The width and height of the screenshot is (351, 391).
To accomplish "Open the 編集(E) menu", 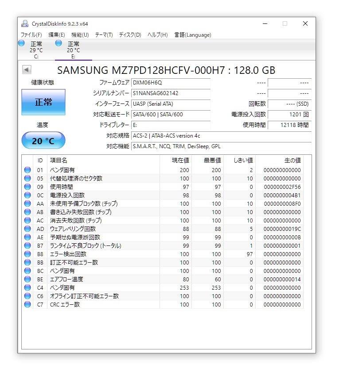I will (x=56, y=34).
